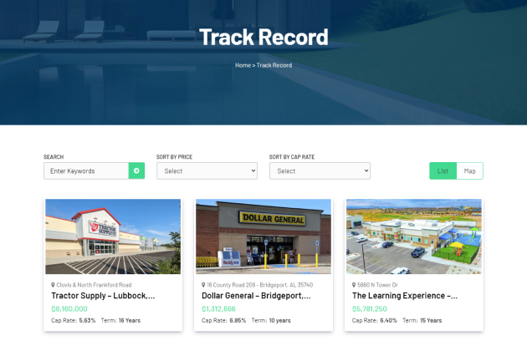Image resolution: width=527 pixels, height=356 pixels.
Task: Open Dollar General store photo
Action: (263, 236)
